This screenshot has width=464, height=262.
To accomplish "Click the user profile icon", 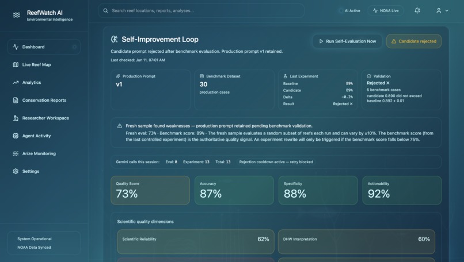I will click(439, 11).
